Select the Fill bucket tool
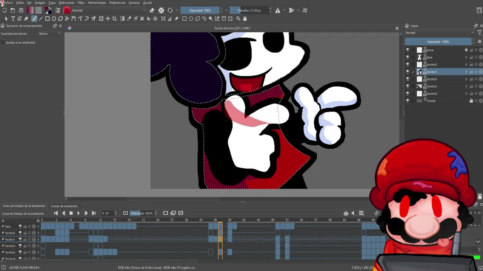483x271 pixels. coord(149,18)
